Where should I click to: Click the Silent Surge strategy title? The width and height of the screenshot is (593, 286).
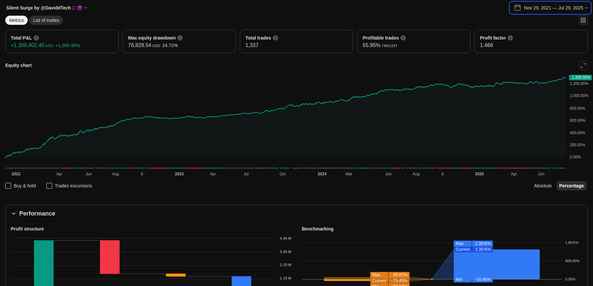[38, 8]
